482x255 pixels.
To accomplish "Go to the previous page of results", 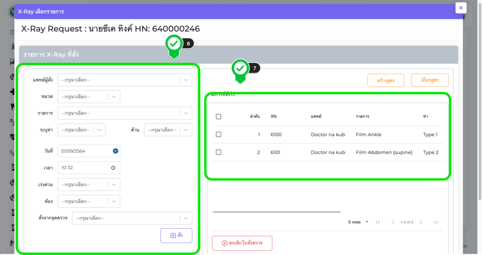I will pyautogui.click(x=393, y=222).
